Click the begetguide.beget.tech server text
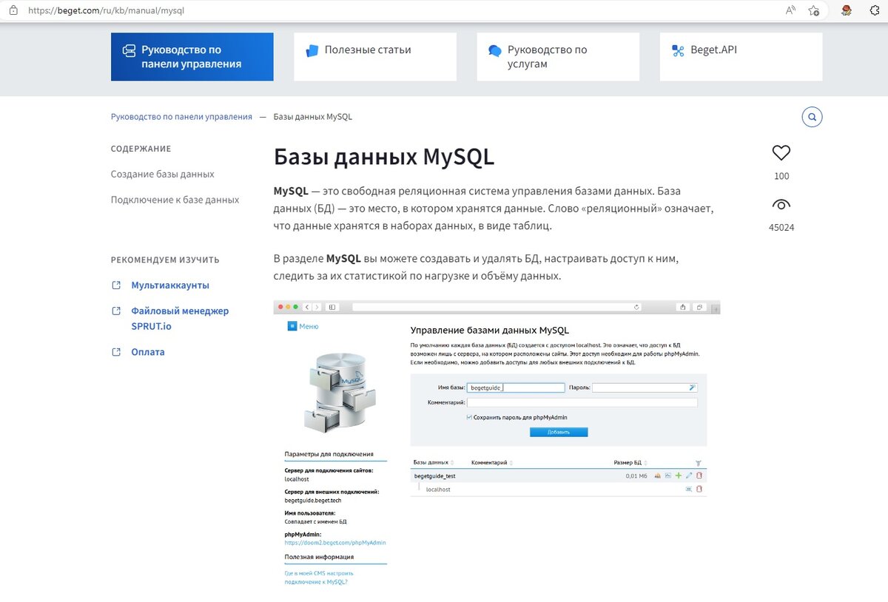 [x=313, y=500]
